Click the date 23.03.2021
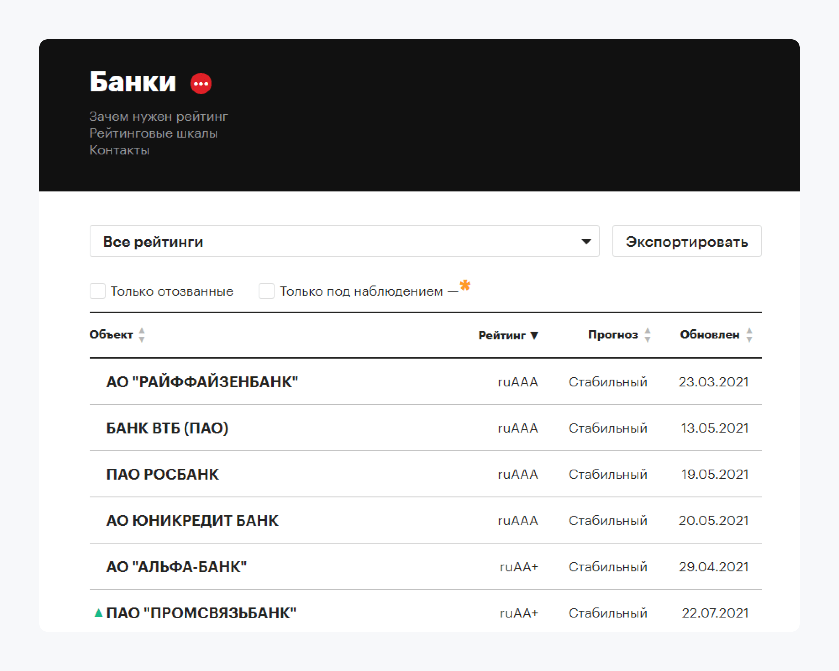839x671 pixels. (x=714, y=382)
